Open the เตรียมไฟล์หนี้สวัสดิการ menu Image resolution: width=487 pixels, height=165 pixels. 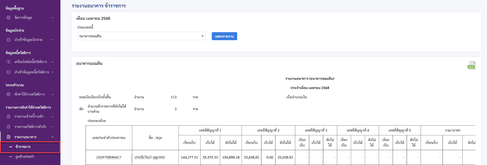(30, 62)
